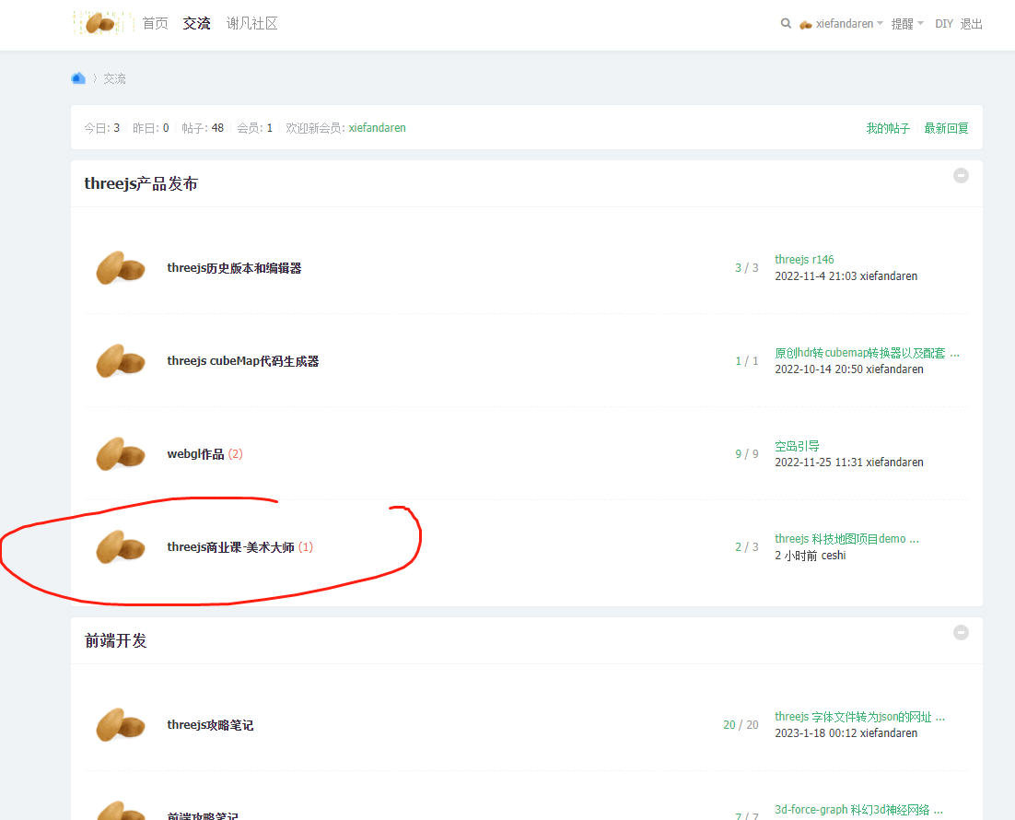The width and height of the screenshot is (1015, 820).
Task: Open 我的帖子 link
Action: pos(888,128)
